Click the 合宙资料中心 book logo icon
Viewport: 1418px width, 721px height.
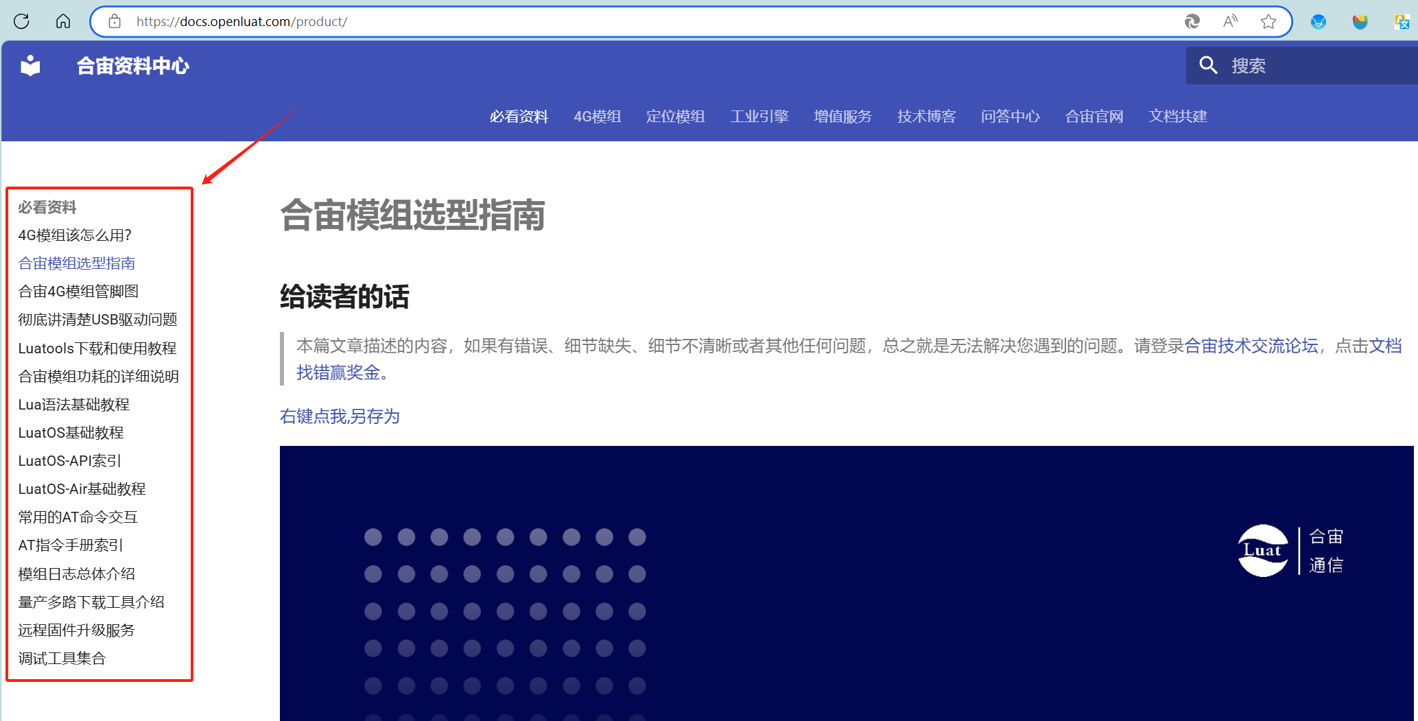click(31, 66)
